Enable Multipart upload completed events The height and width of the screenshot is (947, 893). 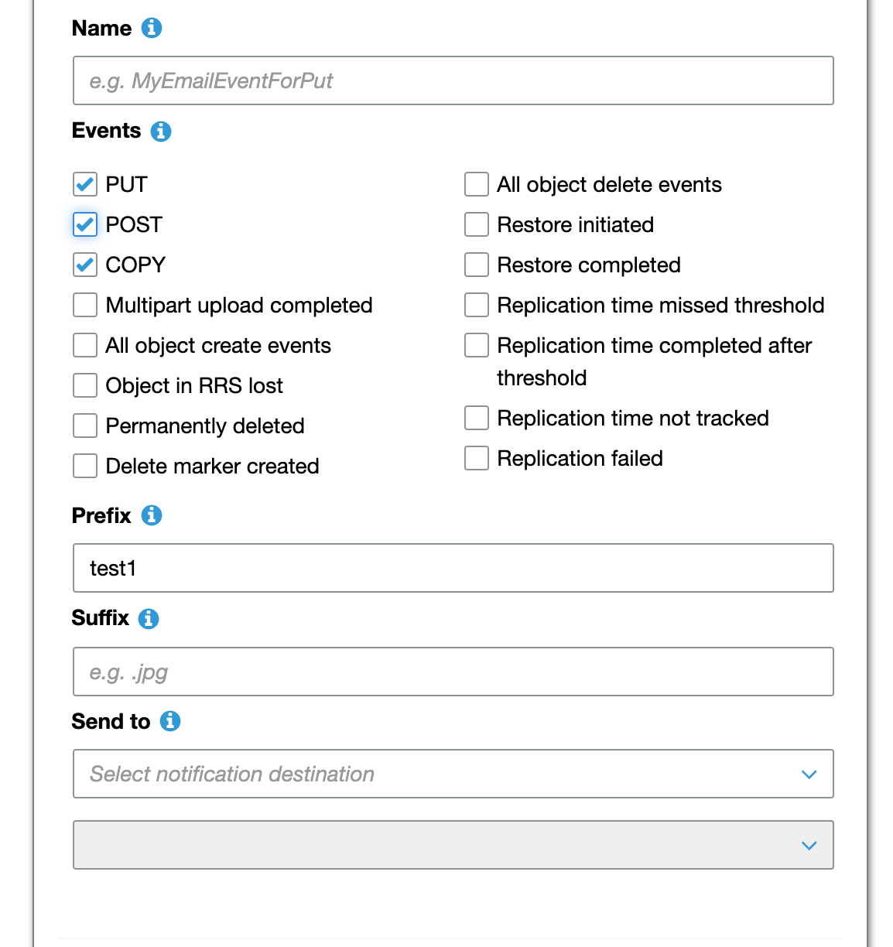[x=85, y=305]
